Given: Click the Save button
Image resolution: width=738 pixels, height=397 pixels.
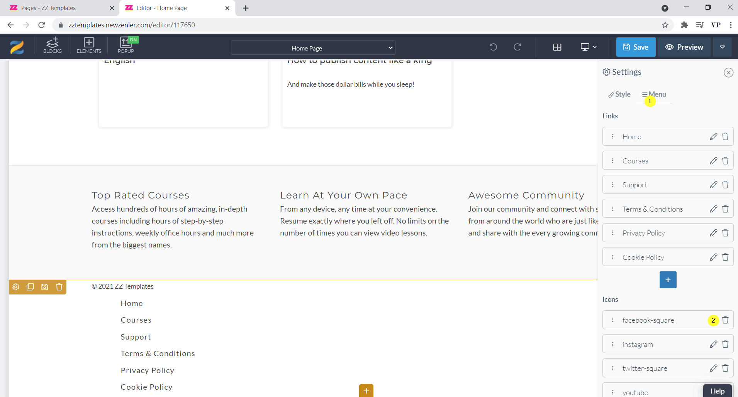Looking at the screenshot, I should click(x=636, y=47).
